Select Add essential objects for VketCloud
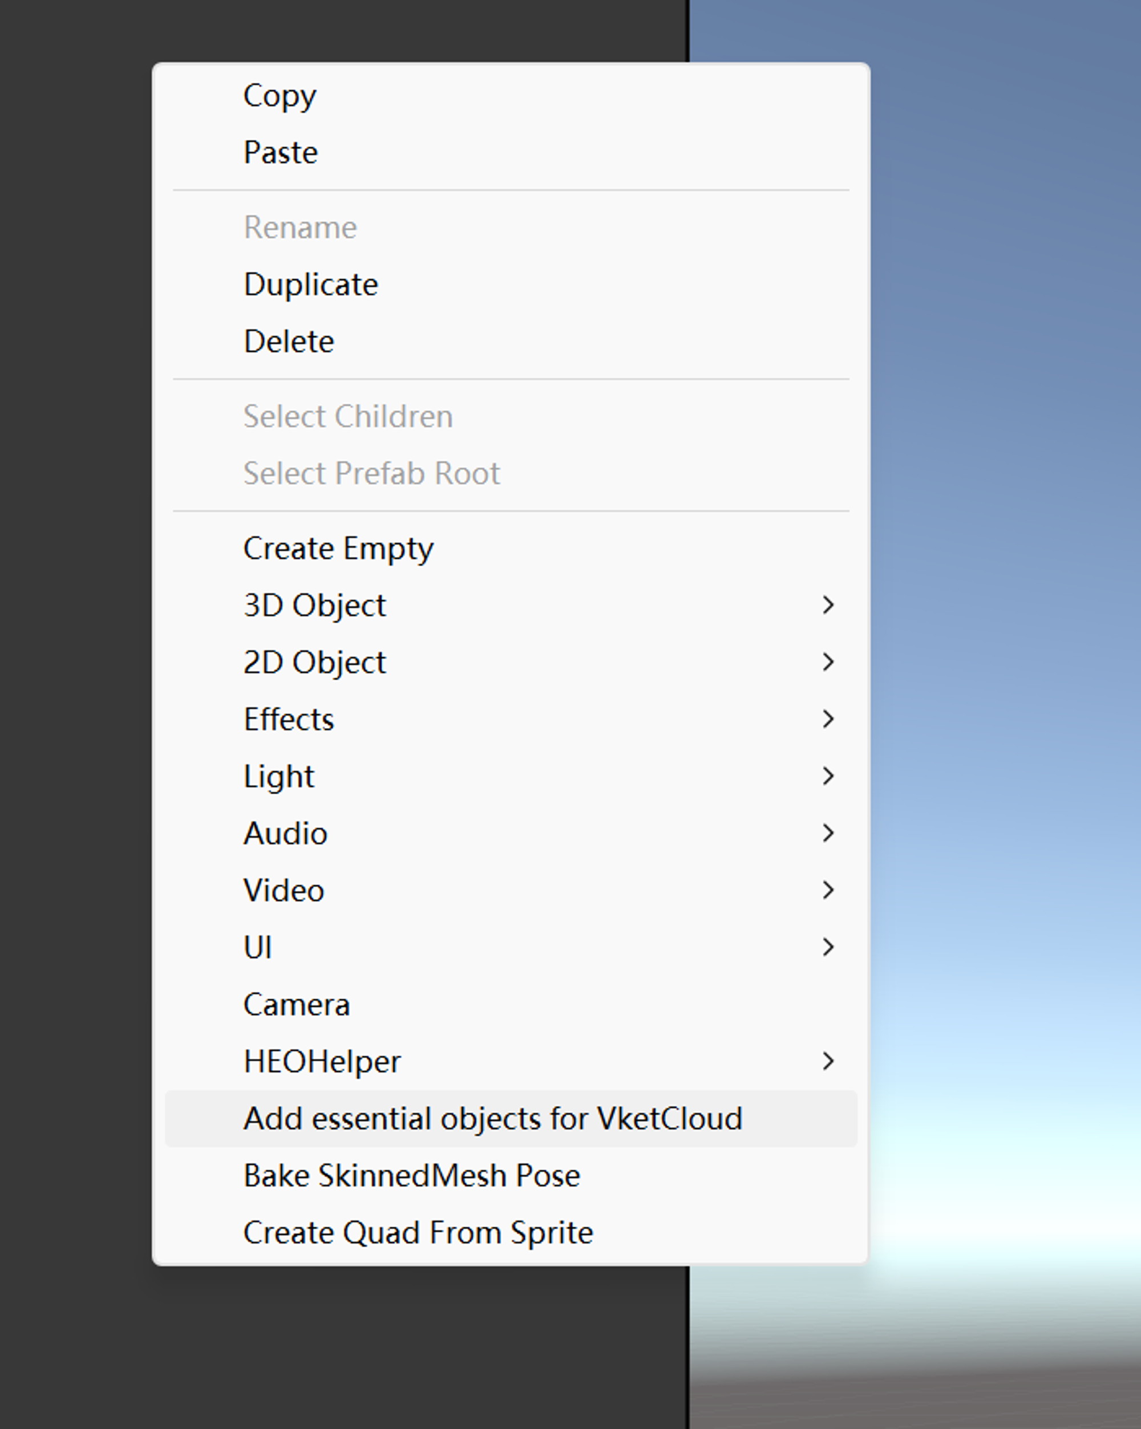Image resolution: width=1141 pixels, height=1429 pixels. pos(492,1119)
